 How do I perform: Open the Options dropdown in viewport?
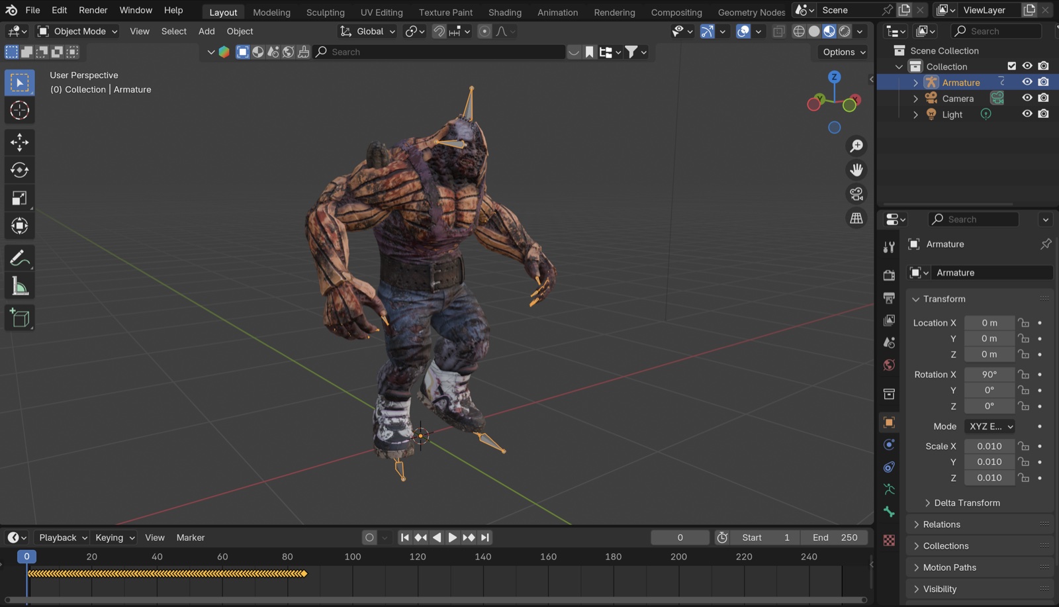(844, 52)
